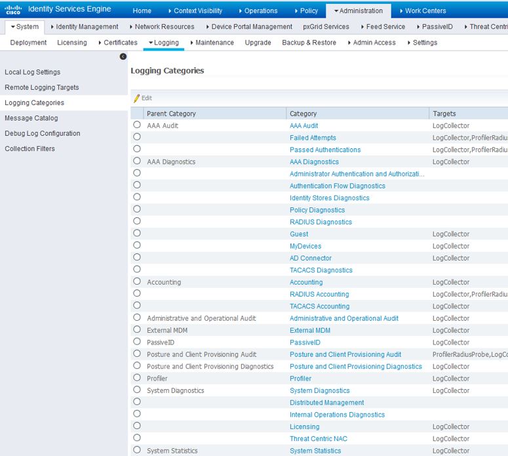Expand the Work Centers menu

423,10
